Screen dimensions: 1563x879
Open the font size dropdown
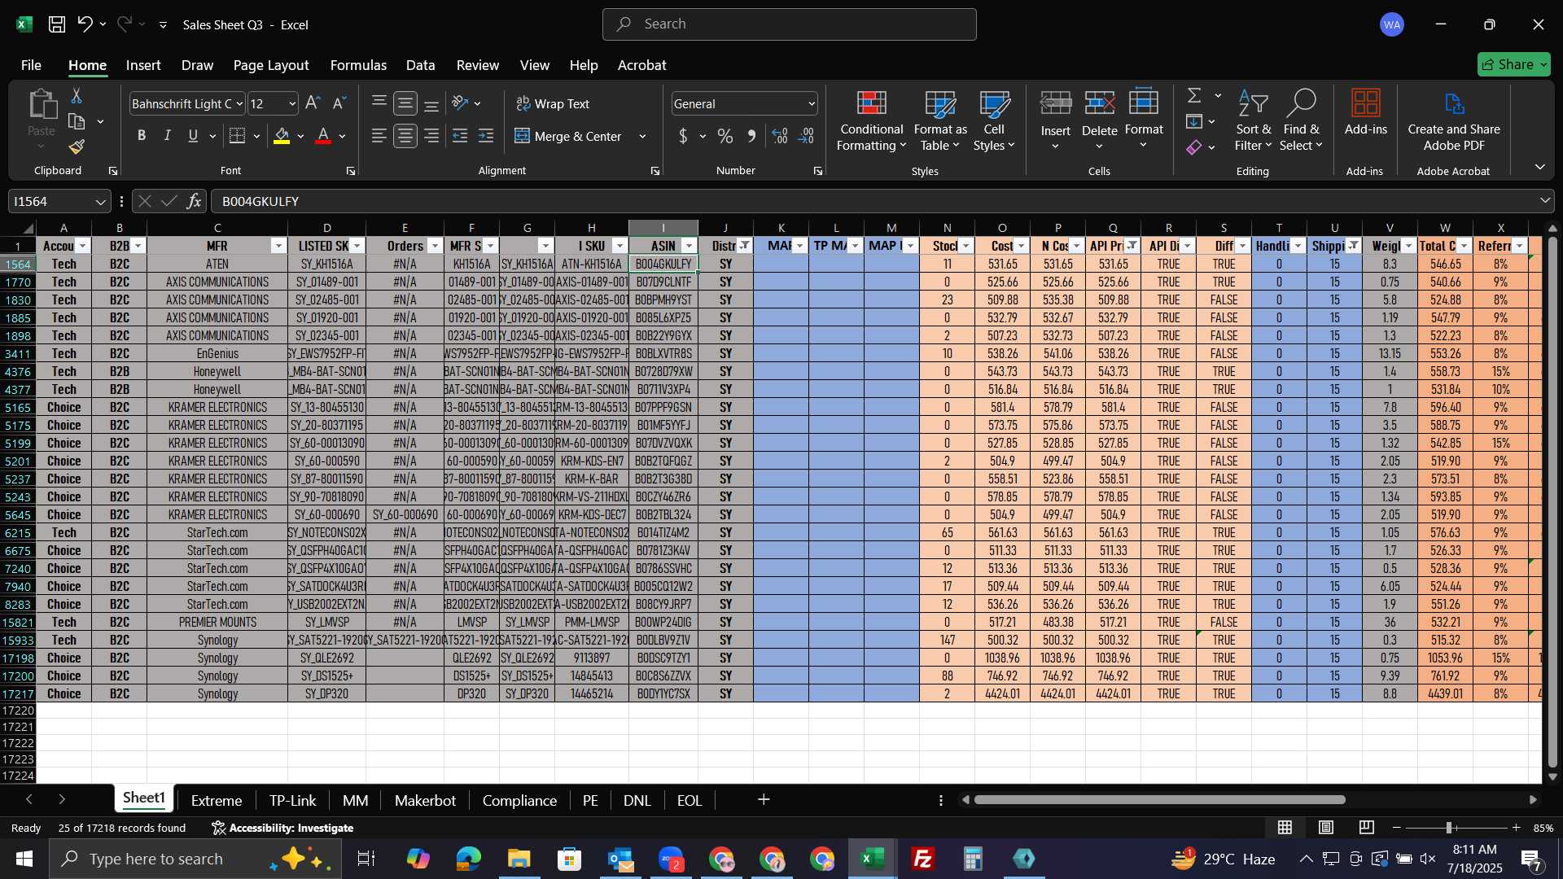292,103
